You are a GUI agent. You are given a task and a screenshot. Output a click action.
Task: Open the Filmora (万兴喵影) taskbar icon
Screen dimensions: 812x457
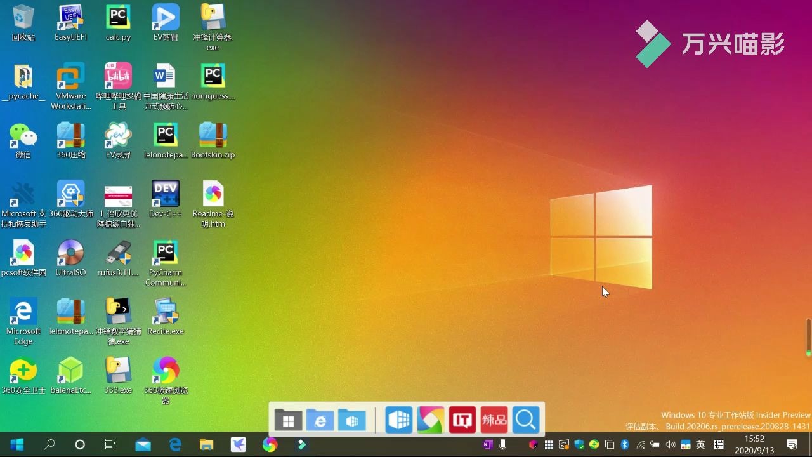point(302,445)
